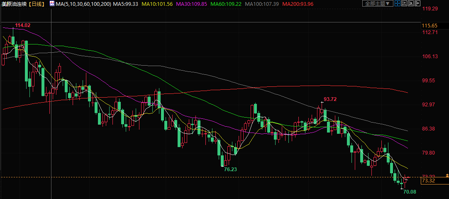449x199 pixels.
Task: Click the MA indicator chart icon
Action: pyautogui.click(x=51, y=4)
